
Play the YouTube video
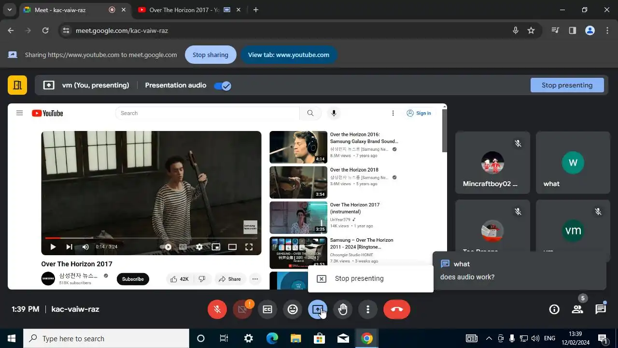[53, 247]
